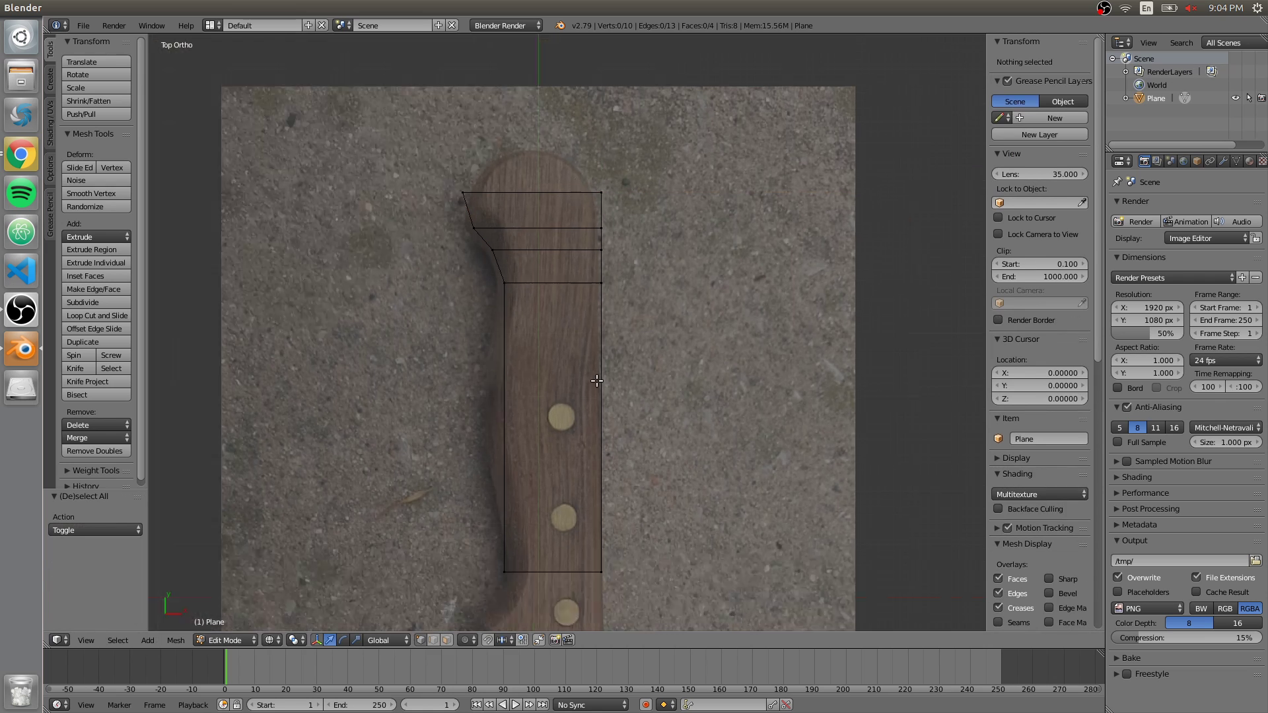Click the New Layer button
Image resolution: width=1268 pixels, height=713 pixels.
coord(1039,134)
